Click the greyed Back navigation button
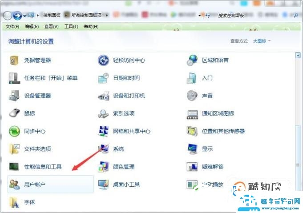 click(8, 16)
